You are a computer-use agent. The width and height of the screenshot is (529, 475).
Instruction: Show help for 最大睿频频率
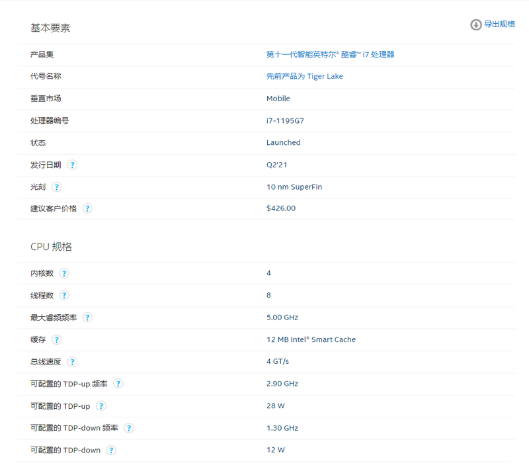(87, 318)
